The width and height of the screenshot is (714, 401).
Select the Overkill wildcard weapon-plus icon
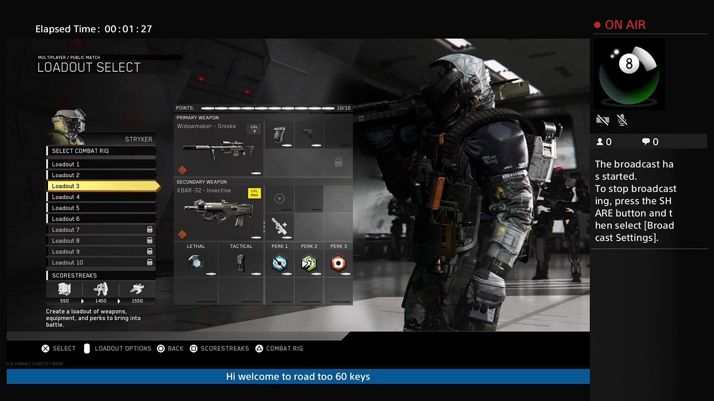point(279,226)
